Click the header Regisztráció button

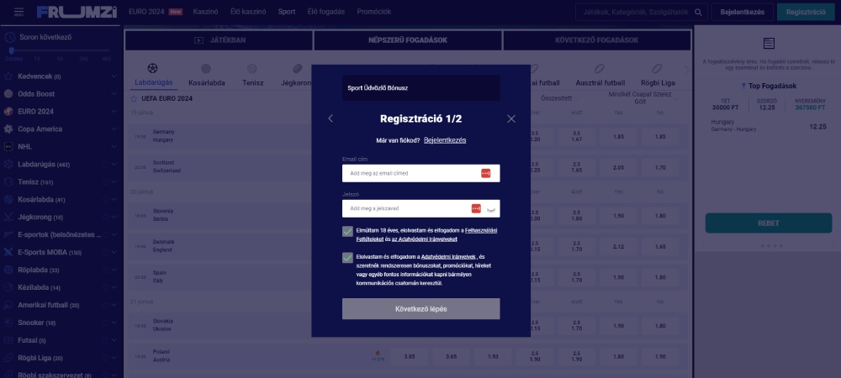click(806, 12)
